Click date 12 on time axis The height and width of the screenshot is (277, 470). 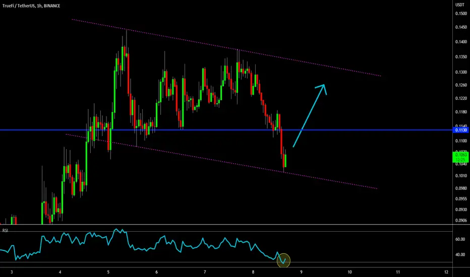point(446,272)
